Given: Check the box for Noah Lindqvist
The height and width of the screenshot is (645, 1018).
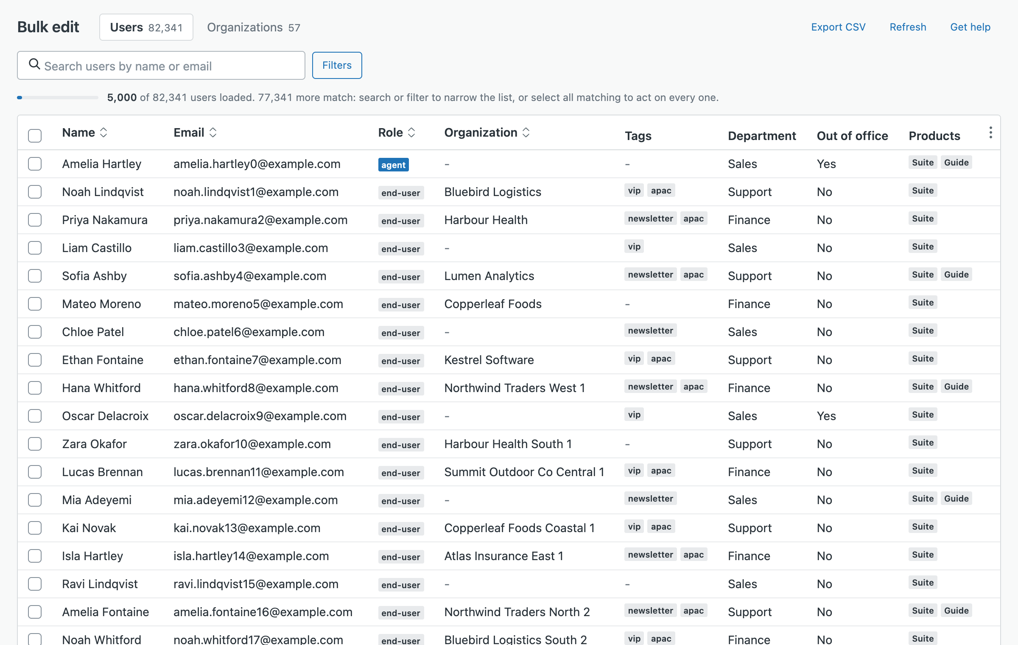Looking at the screenshot, I should coord(35,192).
